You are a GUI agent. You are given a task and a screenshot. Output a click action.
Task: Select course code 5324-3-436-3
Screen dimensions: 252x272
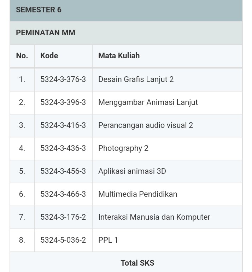click(63, 148)
